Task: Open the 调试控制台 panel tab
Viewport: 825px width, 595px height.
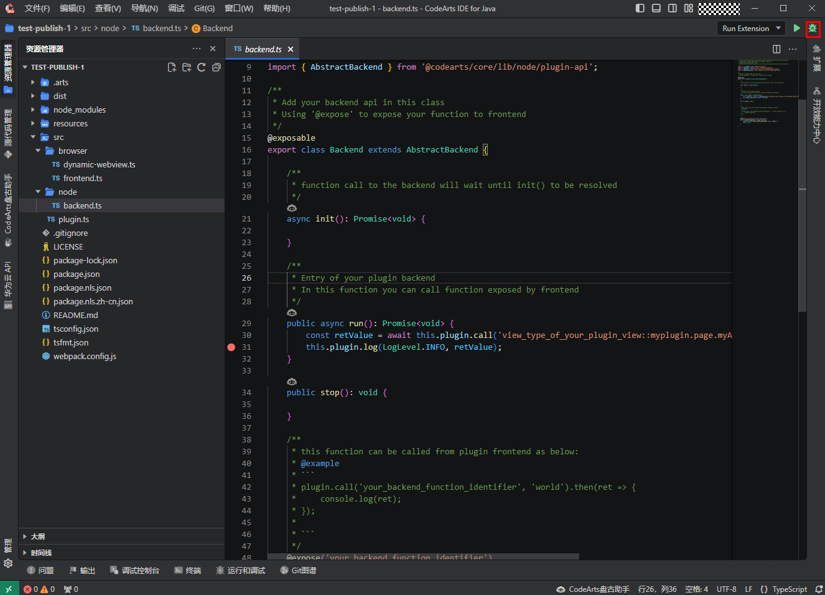Action: pos(134,570)
